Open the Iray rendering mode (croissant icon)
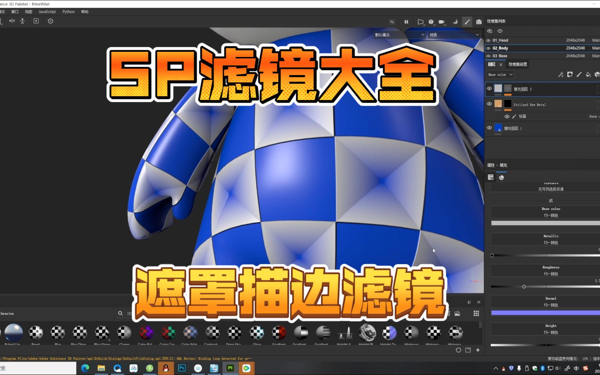The image size is (600, 375). [456, 22]
